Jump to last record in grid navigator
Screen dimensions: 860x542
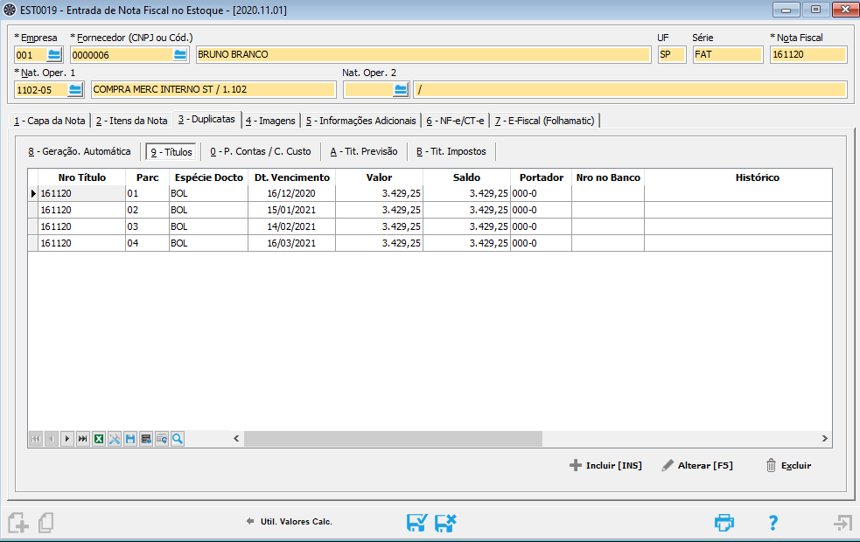[x=83, y=439]
